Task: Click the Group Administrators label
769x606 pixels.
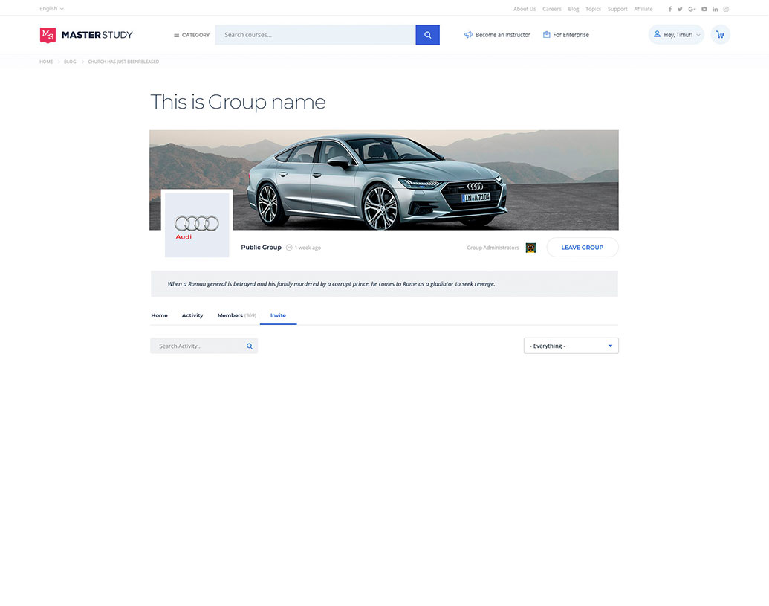Action: click(x=493, y=248)
